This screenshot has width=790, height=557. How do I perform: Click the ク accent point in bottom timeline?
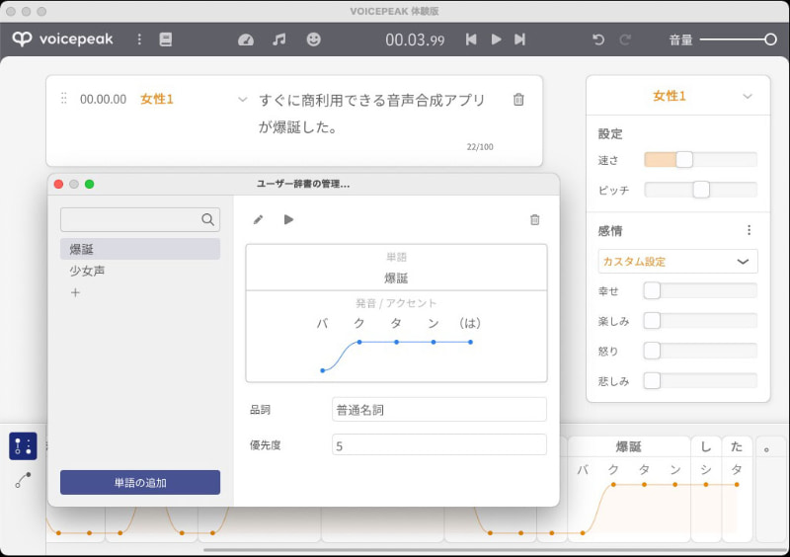point(613,485)
